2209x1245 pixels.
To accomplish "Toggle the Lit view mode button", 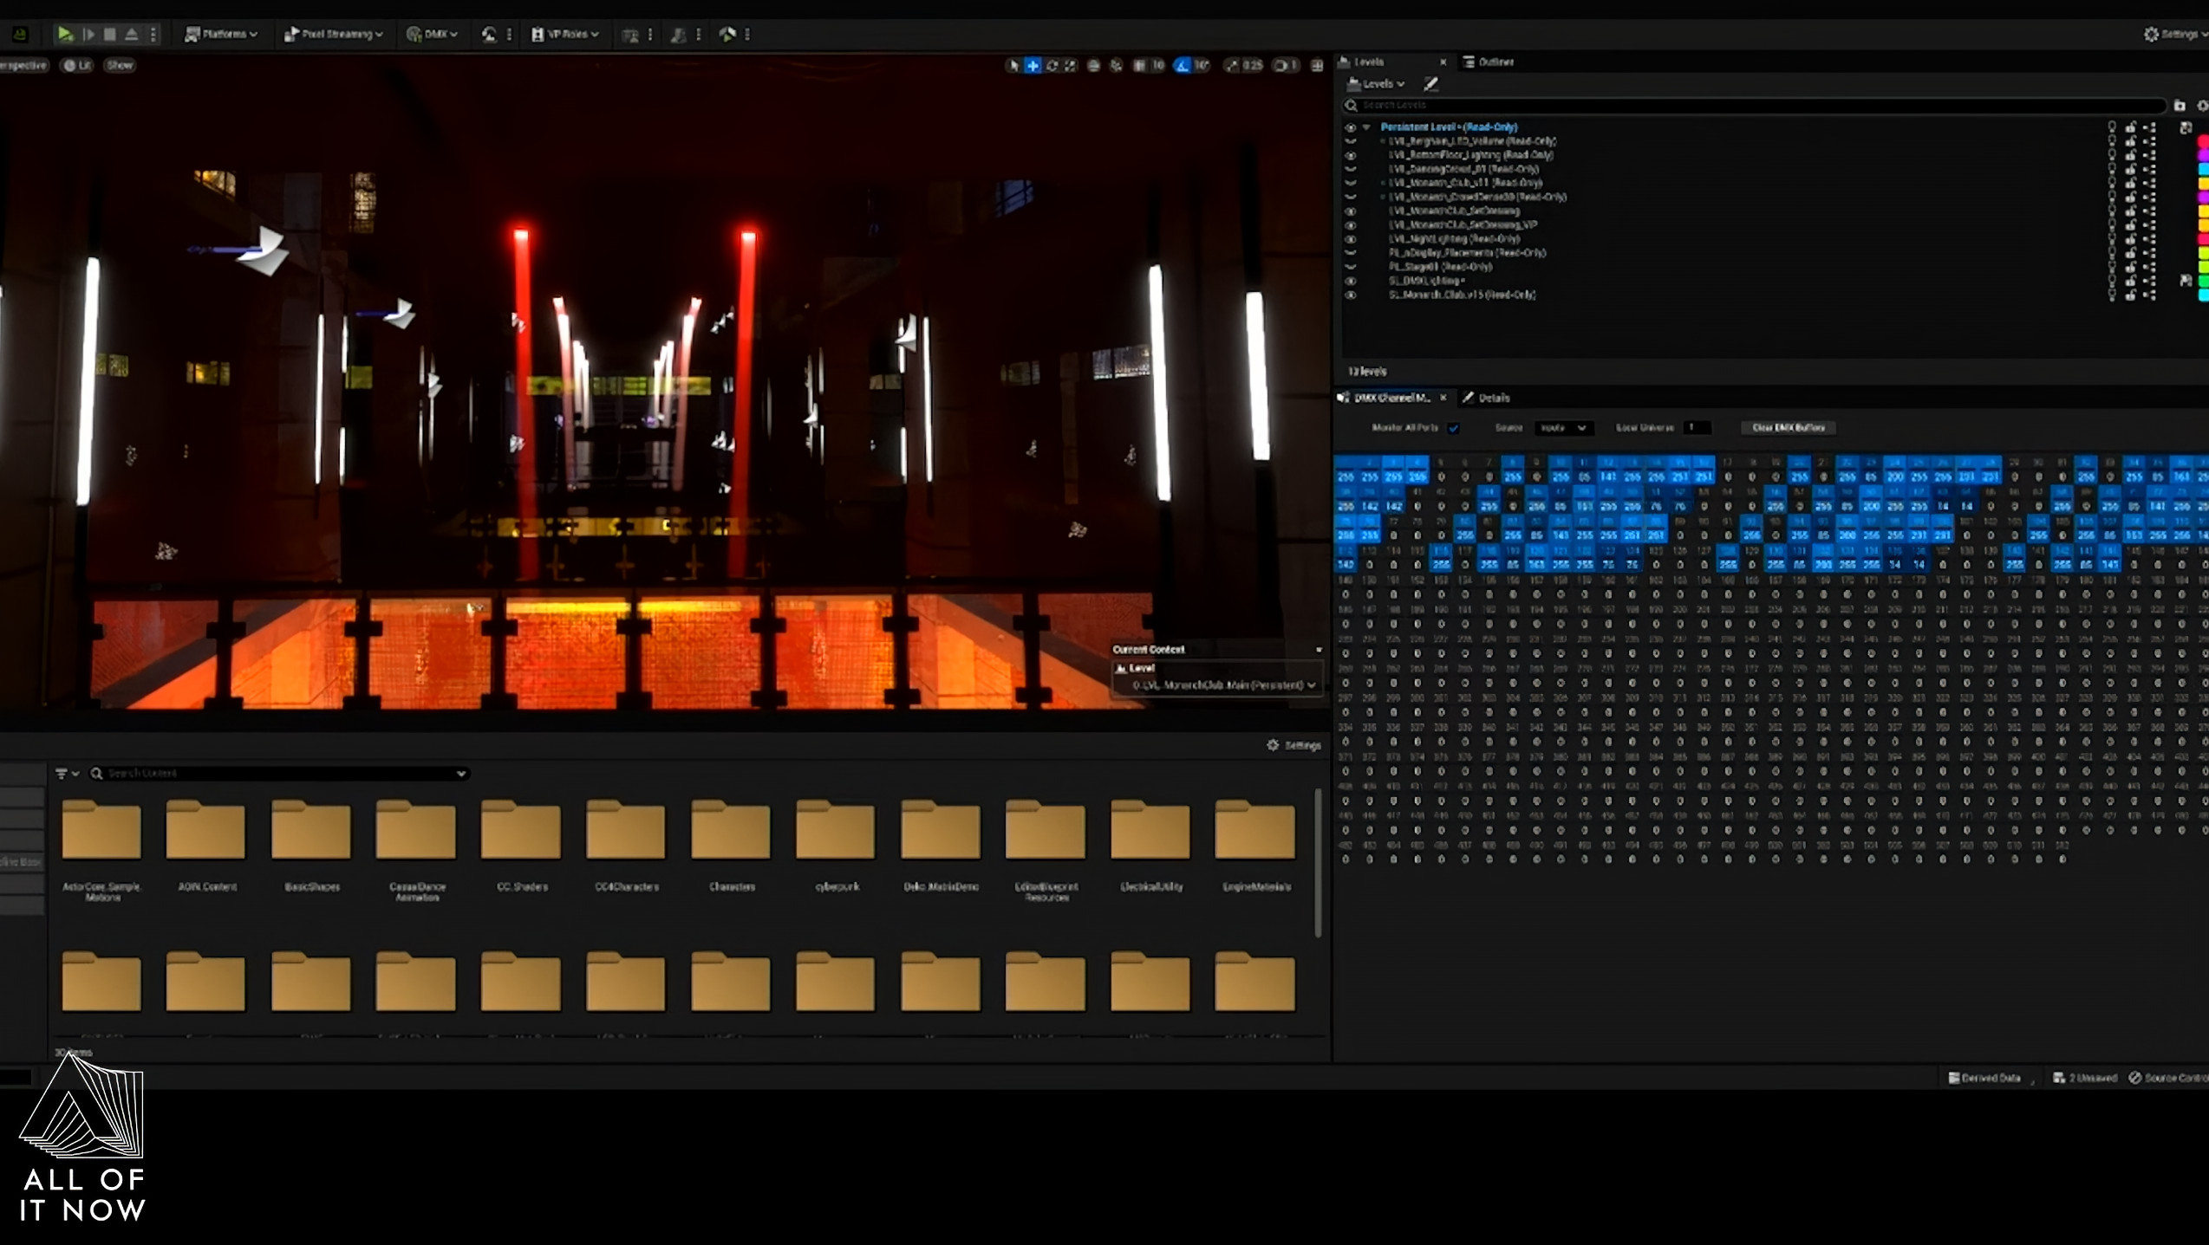I will coord(76,65).
